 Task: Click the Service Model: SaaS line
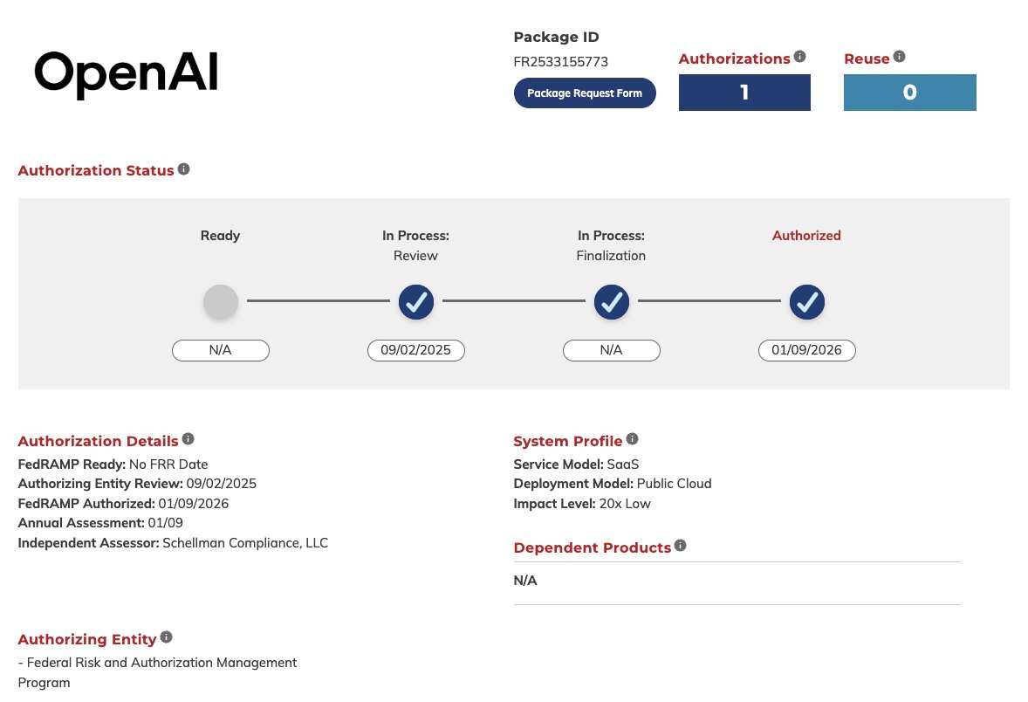point(576,465)
